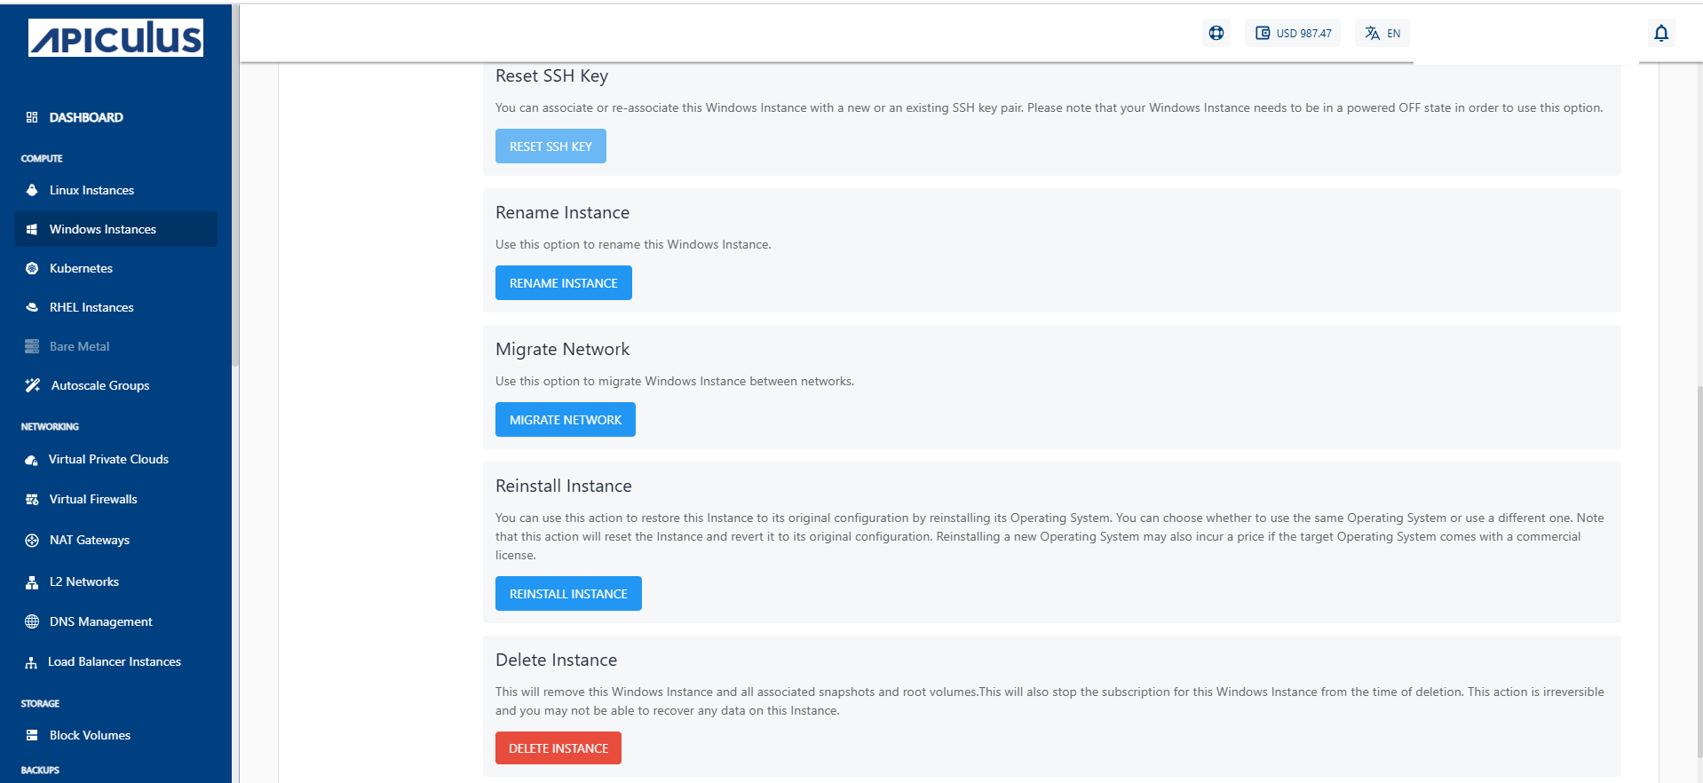Click the NAT Gateways icon
Screen dimensions: 1703x783
(32, 540)
